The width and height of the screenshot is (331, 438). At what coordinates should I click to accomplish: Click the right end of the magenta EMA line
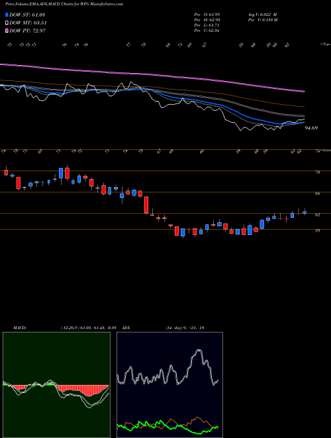(303, 91)
